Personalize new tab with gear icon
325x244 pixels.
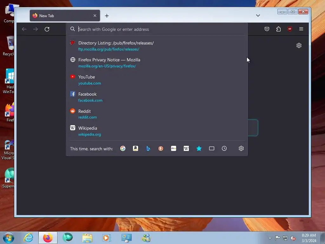point(299,45)
